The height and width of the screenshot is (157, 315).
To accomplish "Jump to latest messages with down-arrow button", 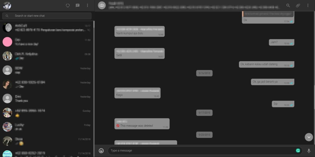I will pos(309,137).
